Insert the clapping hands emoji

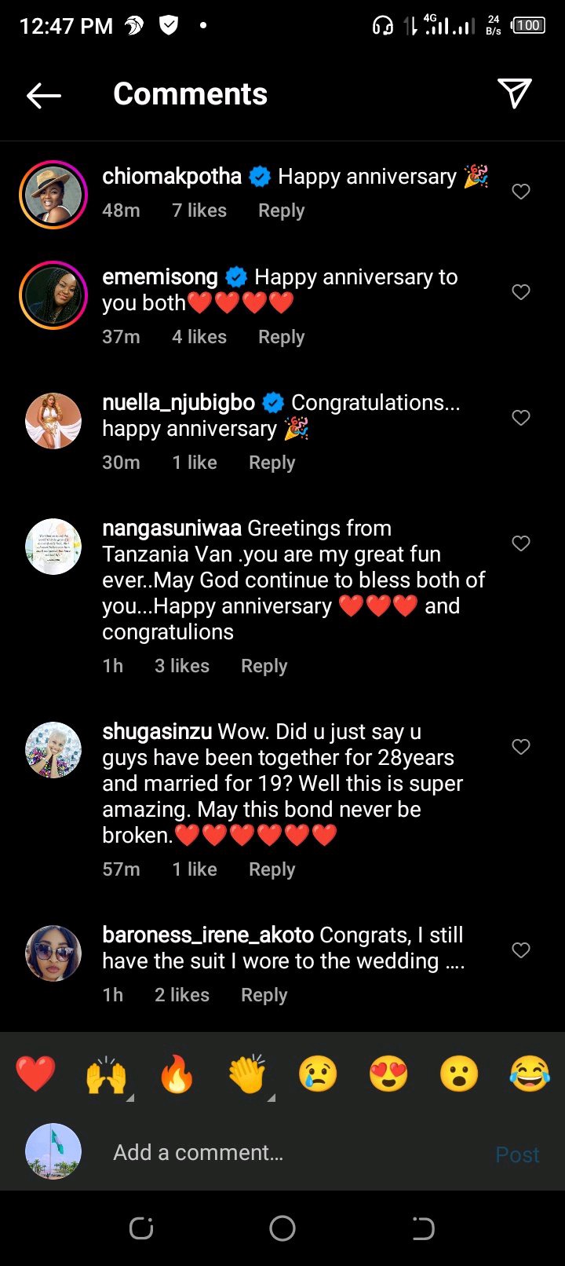point(246,1074)
